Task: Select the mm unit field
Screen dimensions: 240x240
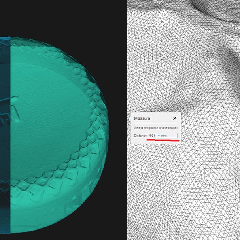Action: coord(167,136)
